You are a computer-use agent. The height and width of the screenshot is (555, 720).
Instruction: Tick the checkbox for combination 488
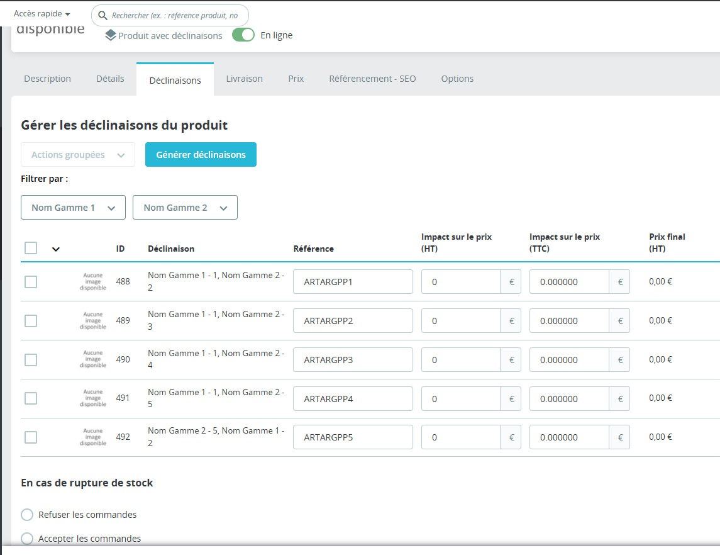coord(31,282)
